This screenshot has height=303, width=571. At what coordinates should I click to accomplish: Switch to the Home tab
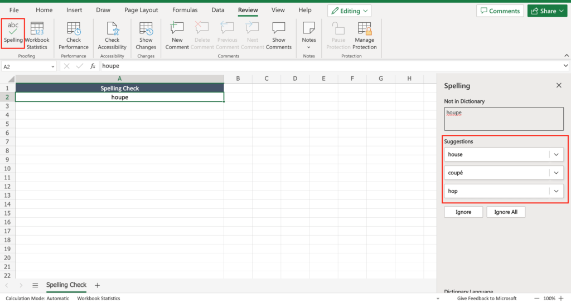[x=44, y=10]
